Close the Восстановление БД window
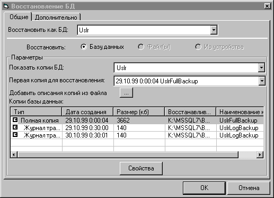This screenshot has width=274, height=198. pos(267,6)
